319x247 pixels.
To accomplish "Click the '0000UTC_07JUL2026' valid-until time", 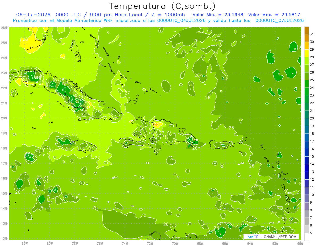I will coord(279,20).
